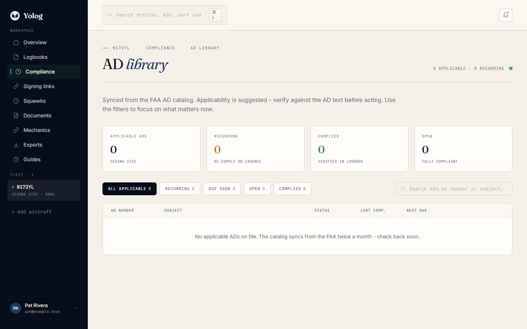This screenshot has height=329, width=527.
Task: Select the All Applicable filter
Action: [130, 189]
